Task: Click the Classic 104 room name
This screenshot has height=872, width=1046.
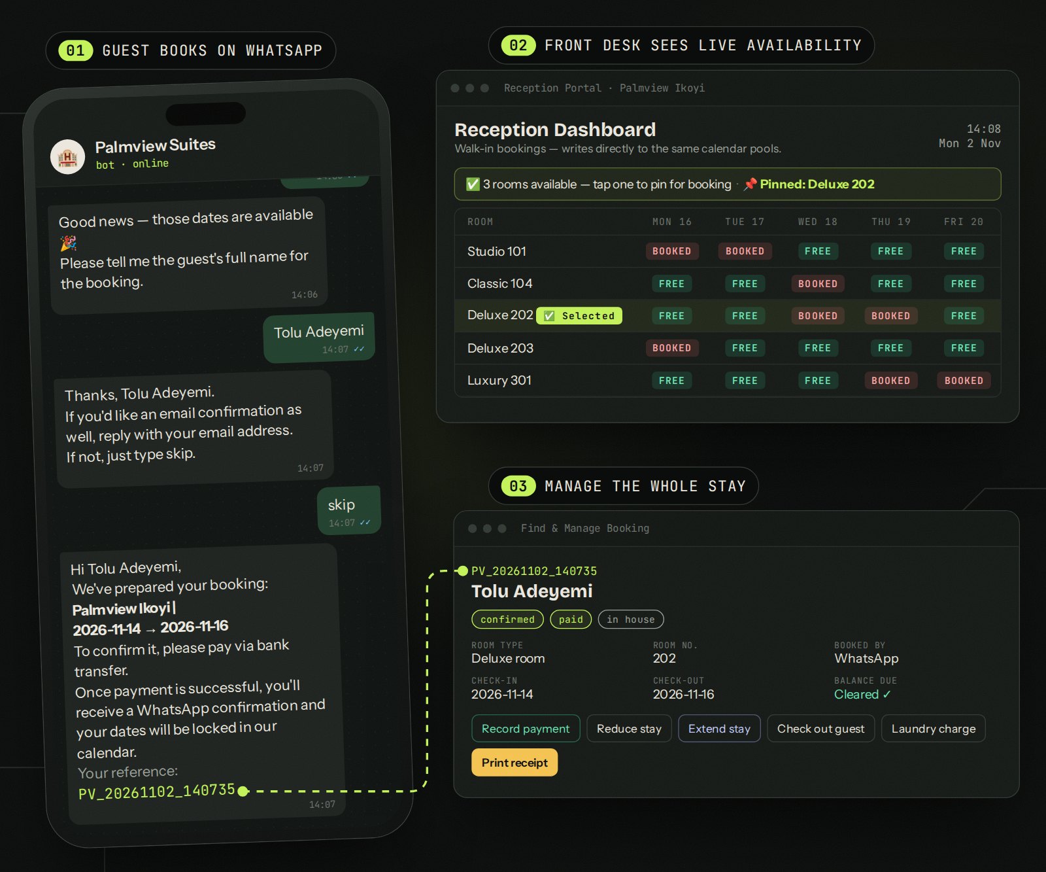Action: click(x=499, y=283)
